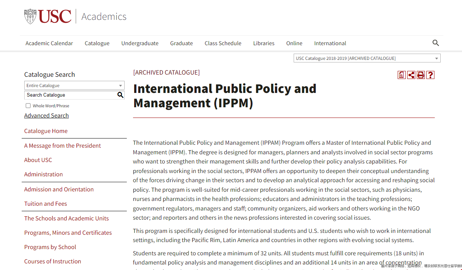The image size is (462, 270).
Task: Open Admission and Orientation link
Action: (59, 190)
